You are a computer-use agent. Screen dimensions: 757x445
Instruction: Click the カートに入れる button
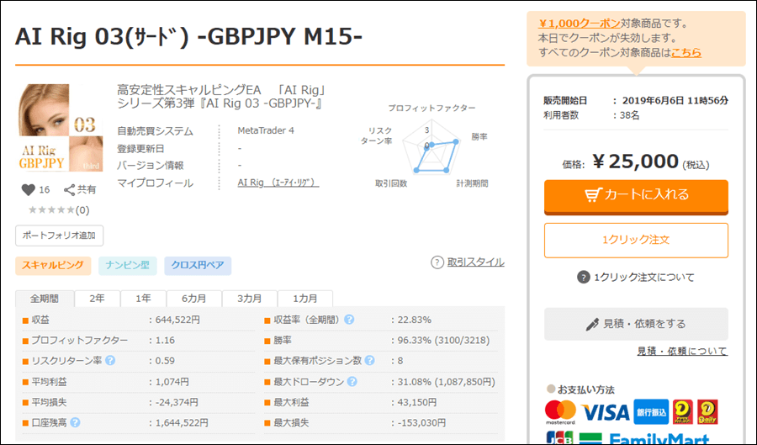[x=636, y=195]
